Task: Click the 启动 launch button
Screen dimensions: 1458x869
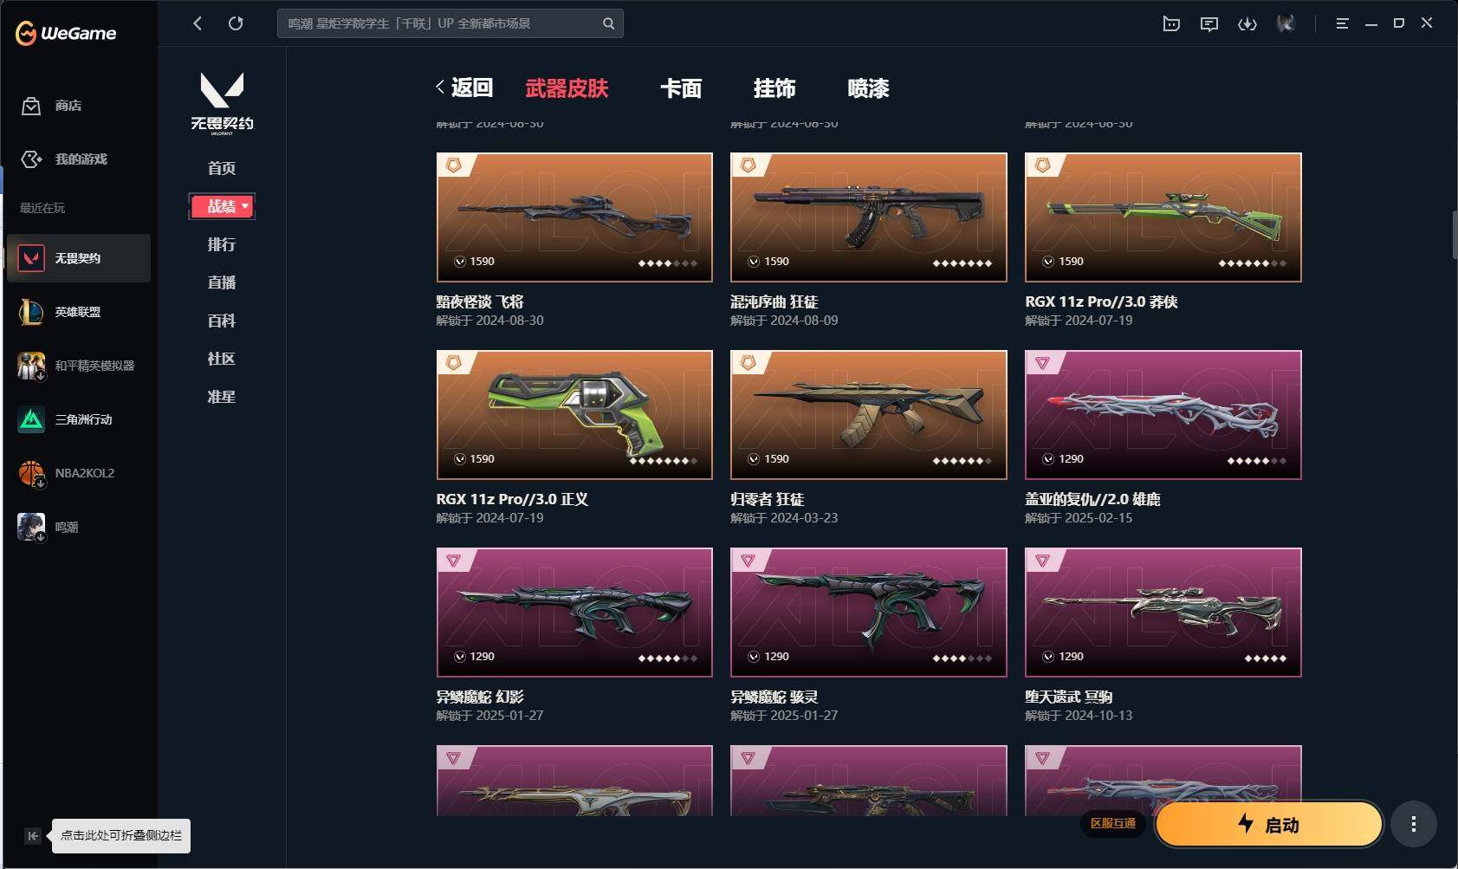Action: tap(1268, 824)
